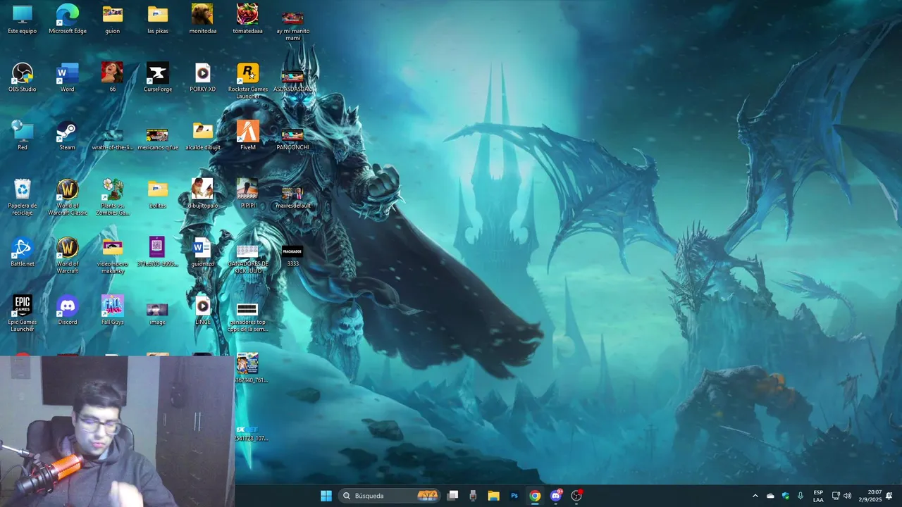Open the notifications bell icon
902x507 pixels.
click(x=889, y=496)
